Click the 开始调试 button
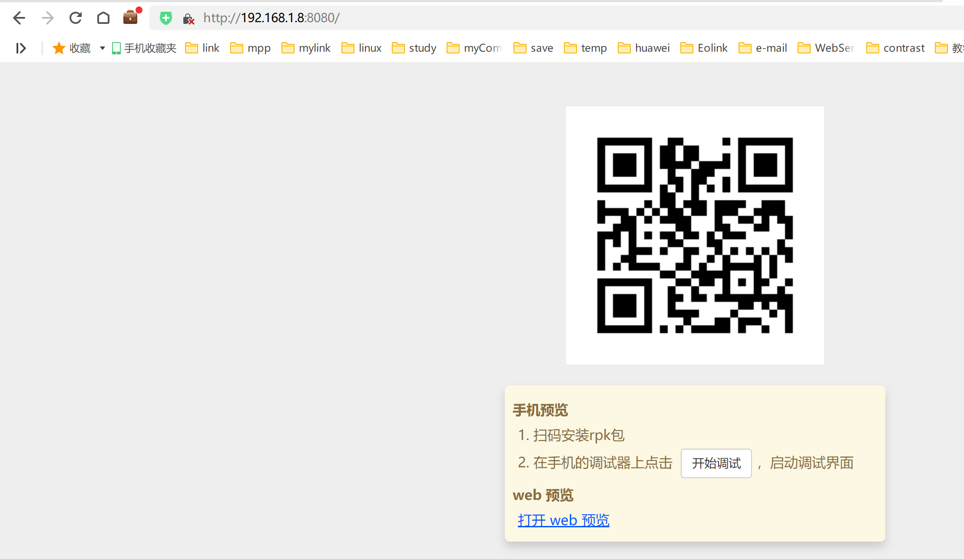 (x=716, y=463)
